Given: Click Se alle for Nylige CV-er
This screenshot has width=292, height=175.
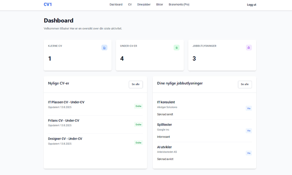Looking at the screenshot, I should pos(135,84).
